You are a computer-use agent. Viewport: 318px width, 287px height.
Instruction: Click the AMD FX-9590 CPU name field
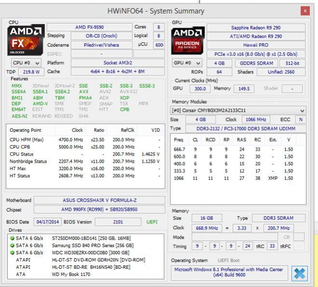tap(89, 27)
